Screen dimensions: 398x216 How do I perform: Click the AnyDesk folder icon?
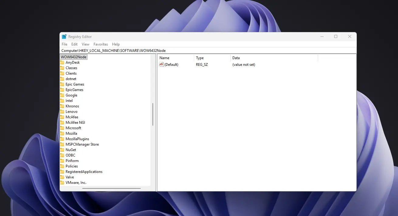point(62,62)
